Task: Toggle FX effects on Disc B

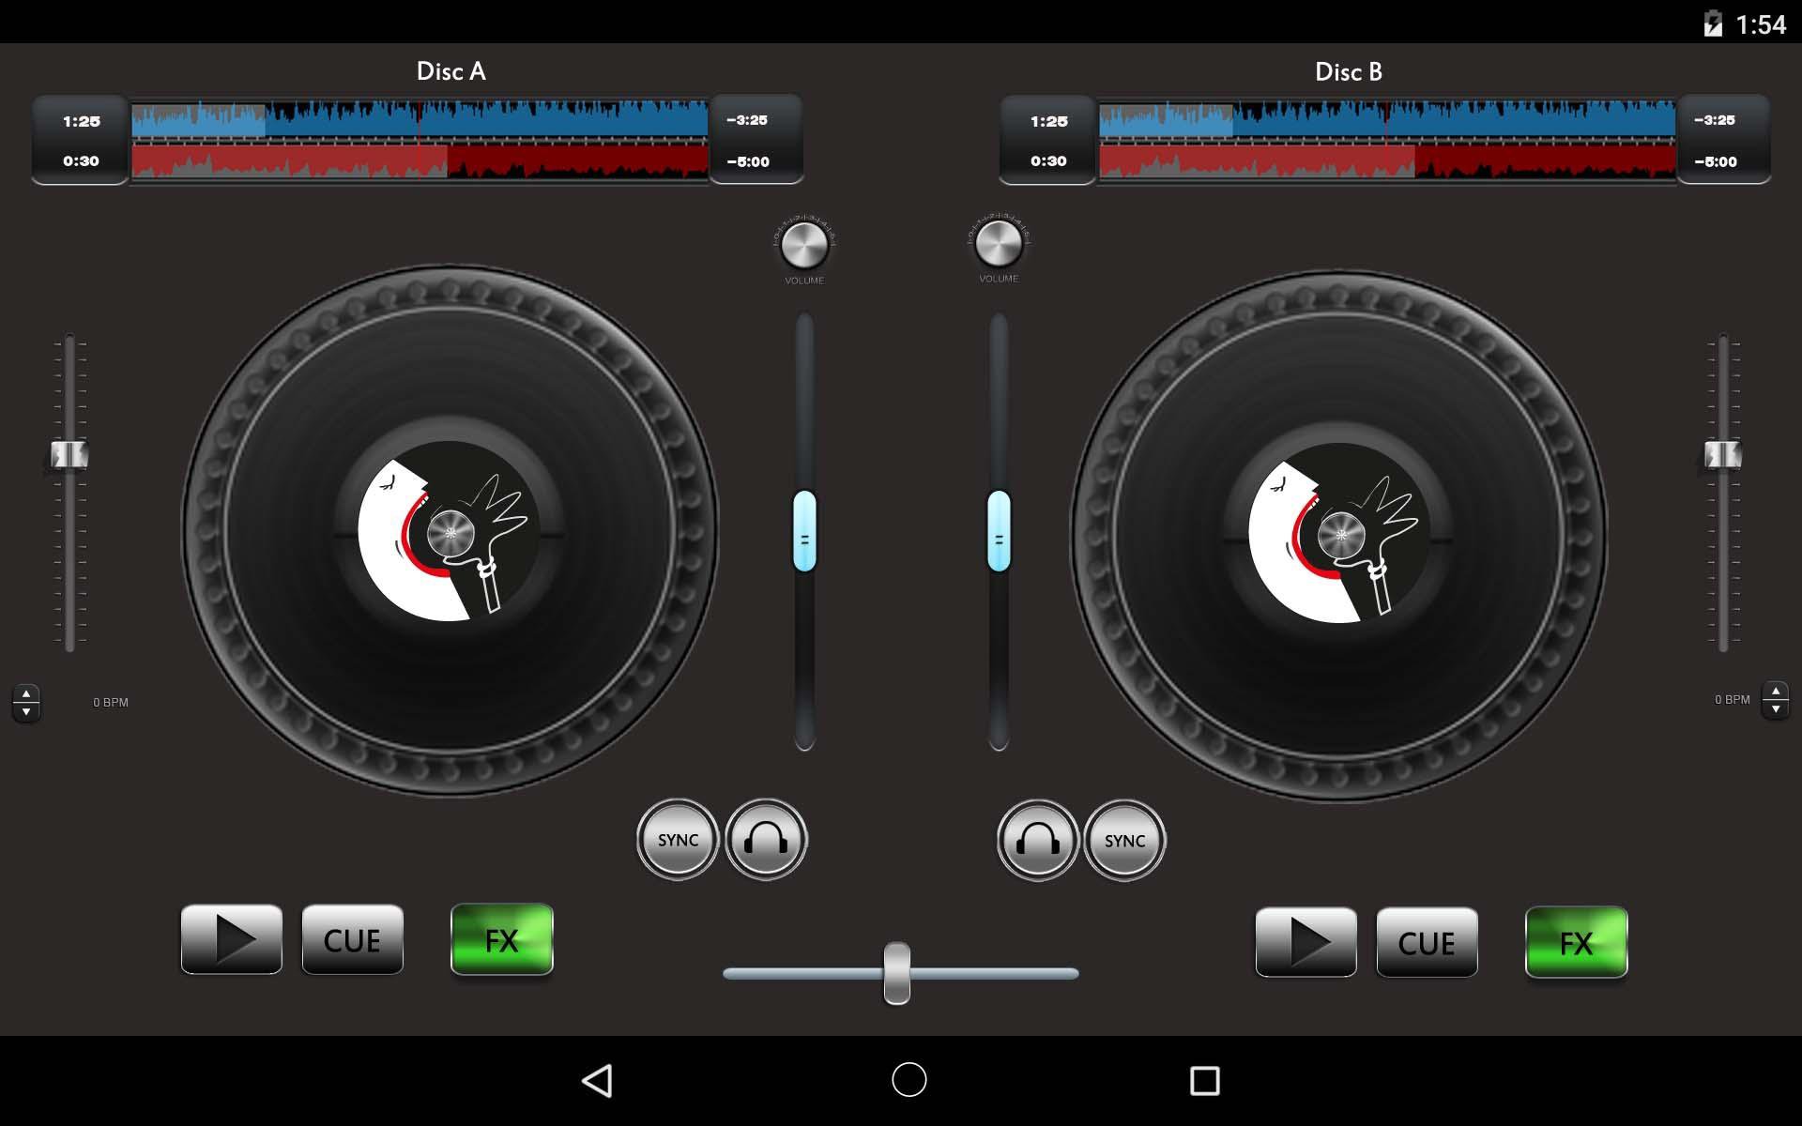Action: [1577, 943]
